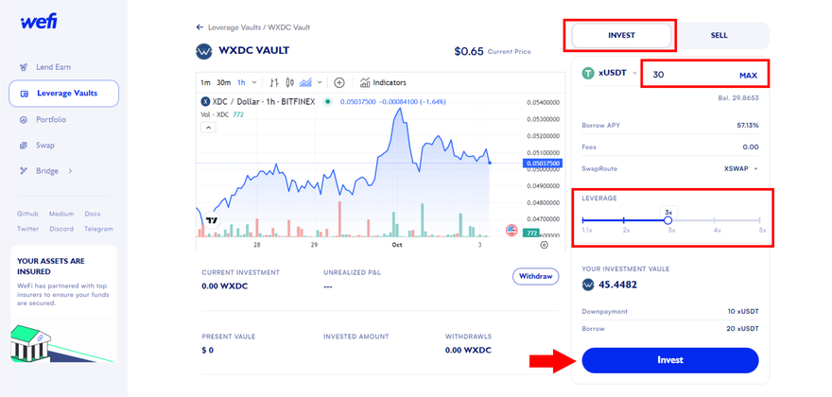Select the 30m timeframe

pyautogui.click(x=223, y=83)
